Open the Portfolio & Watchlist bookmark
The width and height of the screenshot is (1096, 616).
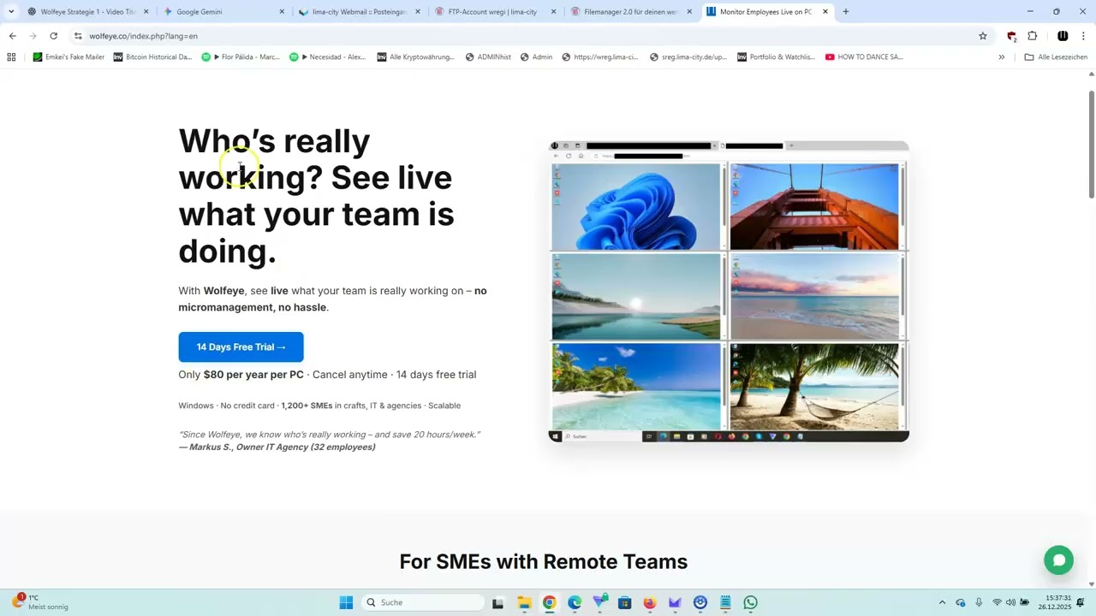click(x=777, y=57)
